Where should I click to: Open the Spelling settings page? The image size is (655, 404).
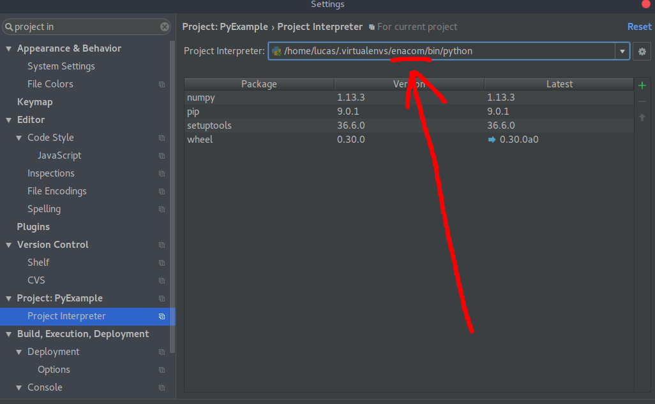[44, 209]
